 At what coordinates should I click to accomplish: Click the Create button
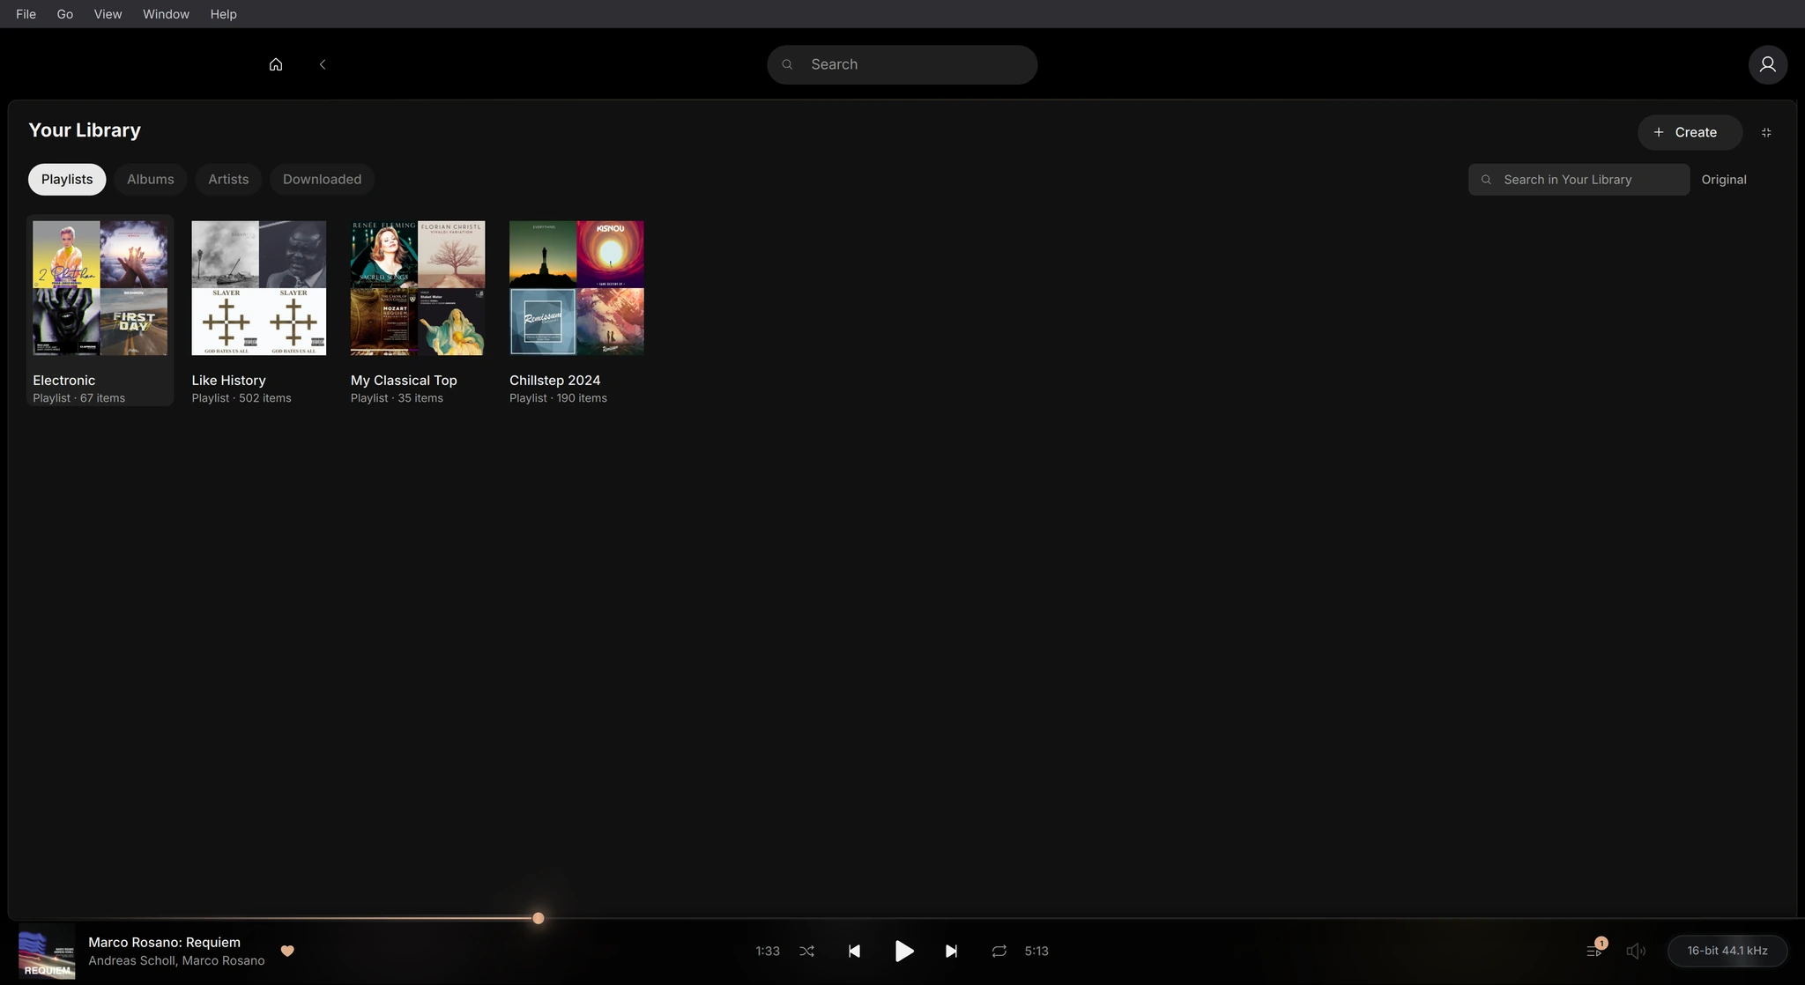(x=1690, y=132)
